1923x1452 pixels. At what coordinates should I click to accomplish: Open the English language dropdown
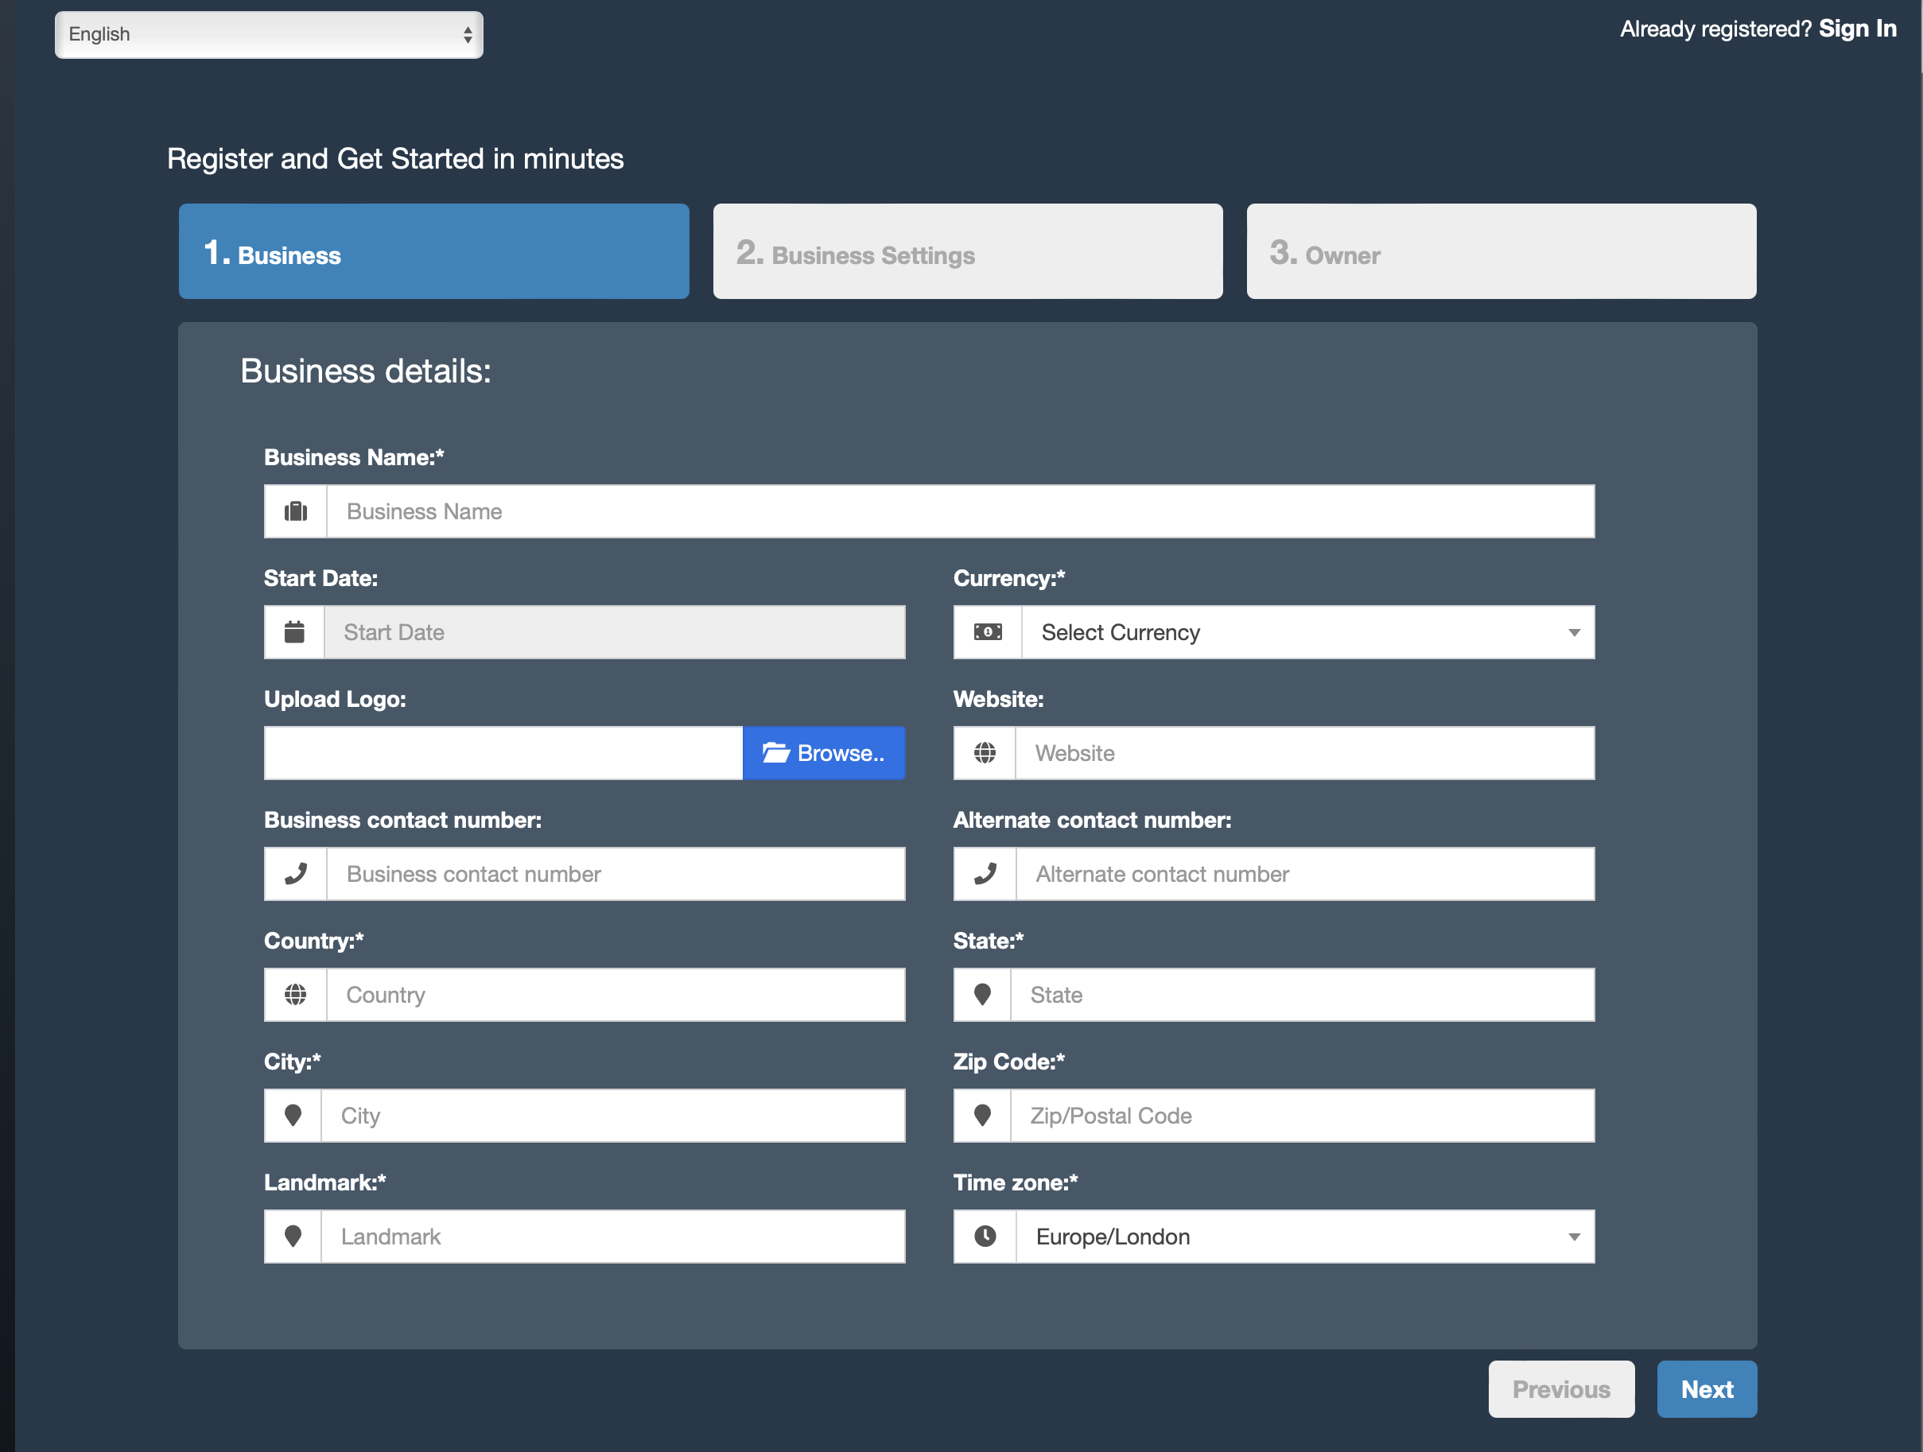[269, 35]
